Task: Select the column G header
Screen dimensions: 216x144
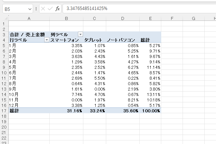Action: (x=193, y=18)
